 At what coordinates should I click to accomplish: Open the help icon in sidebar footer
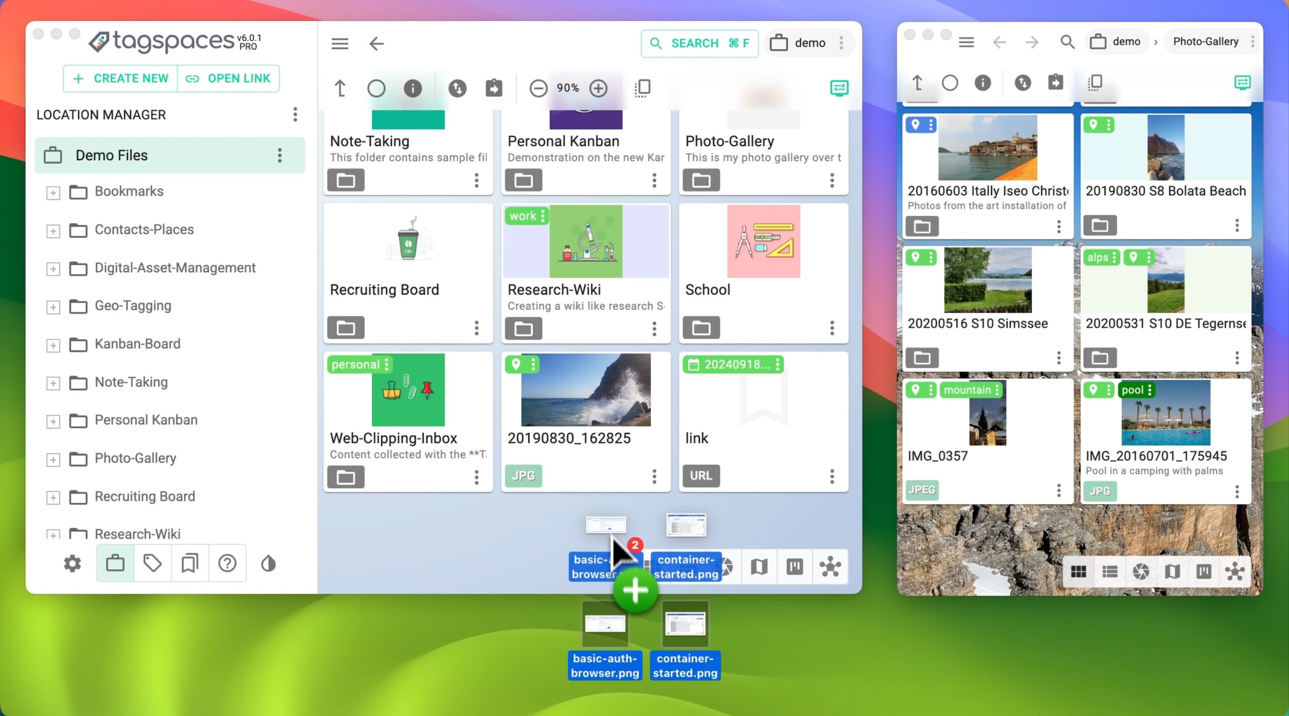point(227,563)
